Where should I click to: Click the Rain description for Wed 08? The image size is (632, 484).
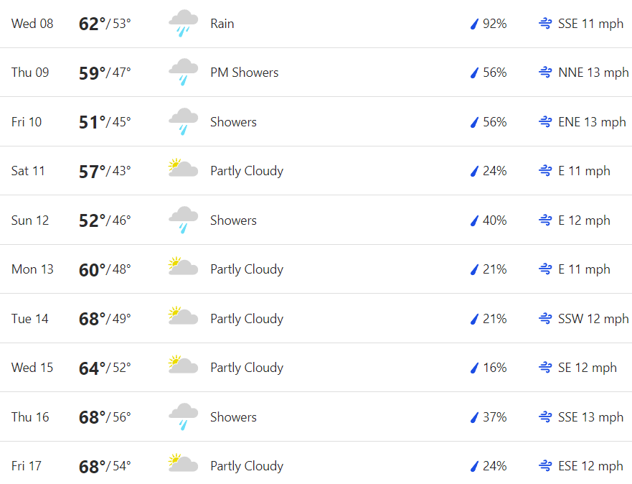222,24
